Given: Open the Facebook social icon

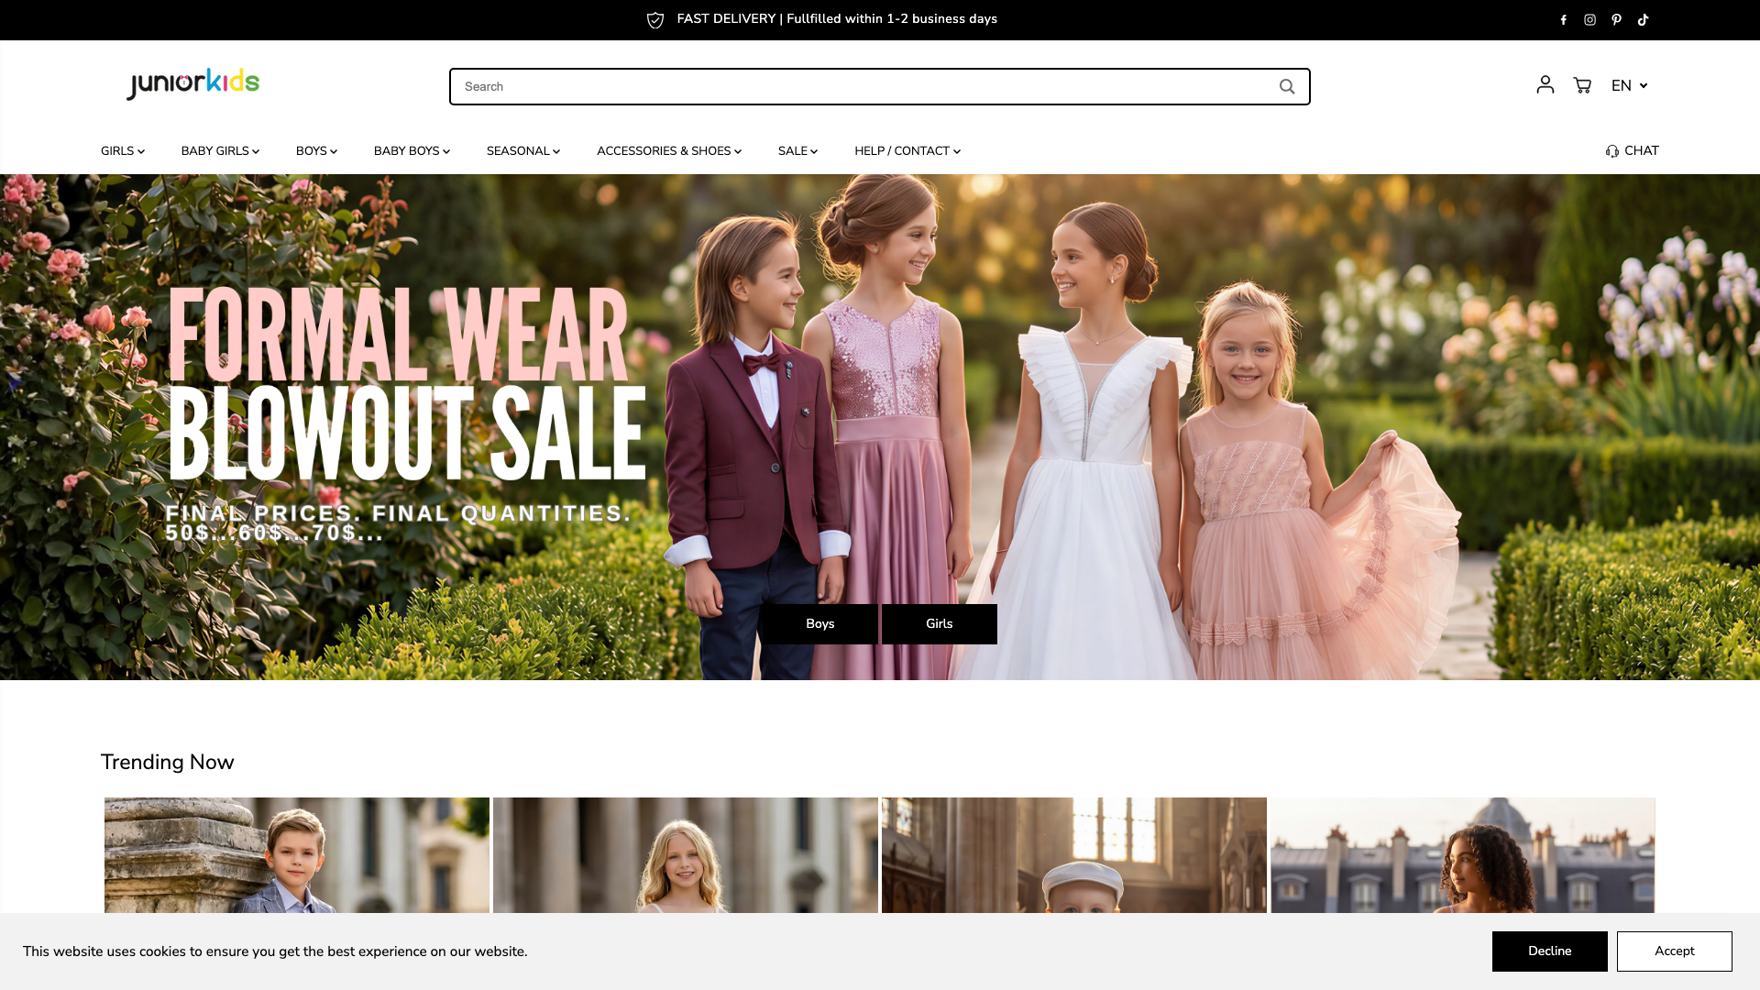Looking at the screenshot, I should click(x=1564, y=20).
